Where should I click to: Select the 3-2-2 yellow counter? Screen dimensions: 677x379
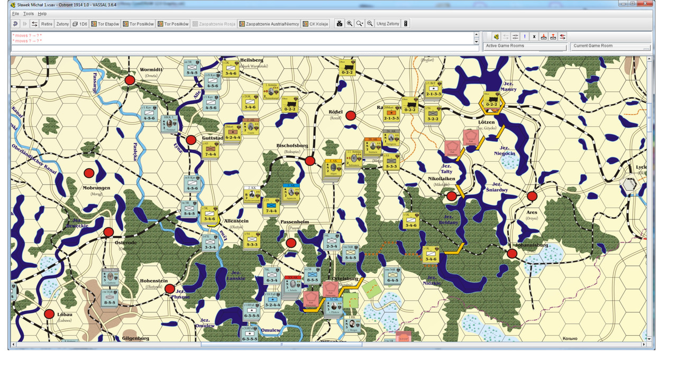(x=433, y=114)
